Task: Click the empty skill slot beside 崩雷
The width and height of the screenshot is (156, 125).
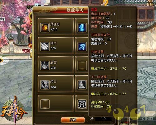Action: [x=82, y=66]
